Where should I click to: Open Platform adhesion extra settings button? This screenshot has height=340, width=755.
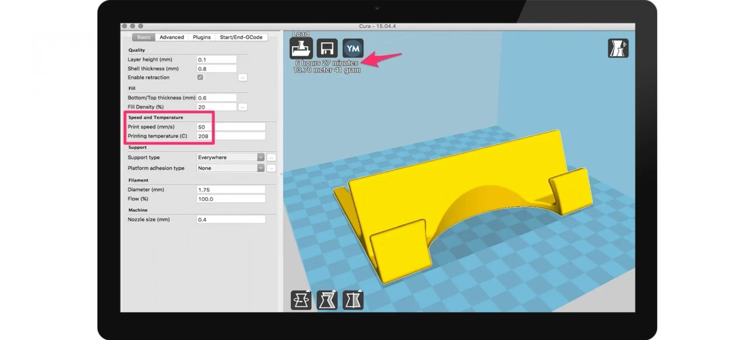(271, 168)
